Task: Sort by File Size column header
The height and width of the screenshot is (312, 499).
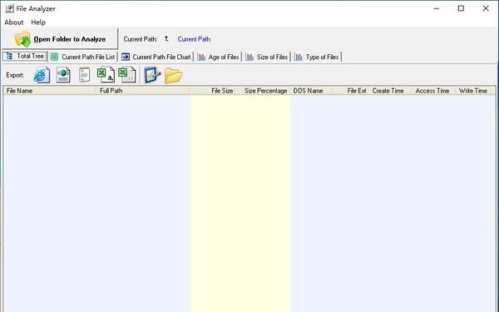Action: click(213, 91)
